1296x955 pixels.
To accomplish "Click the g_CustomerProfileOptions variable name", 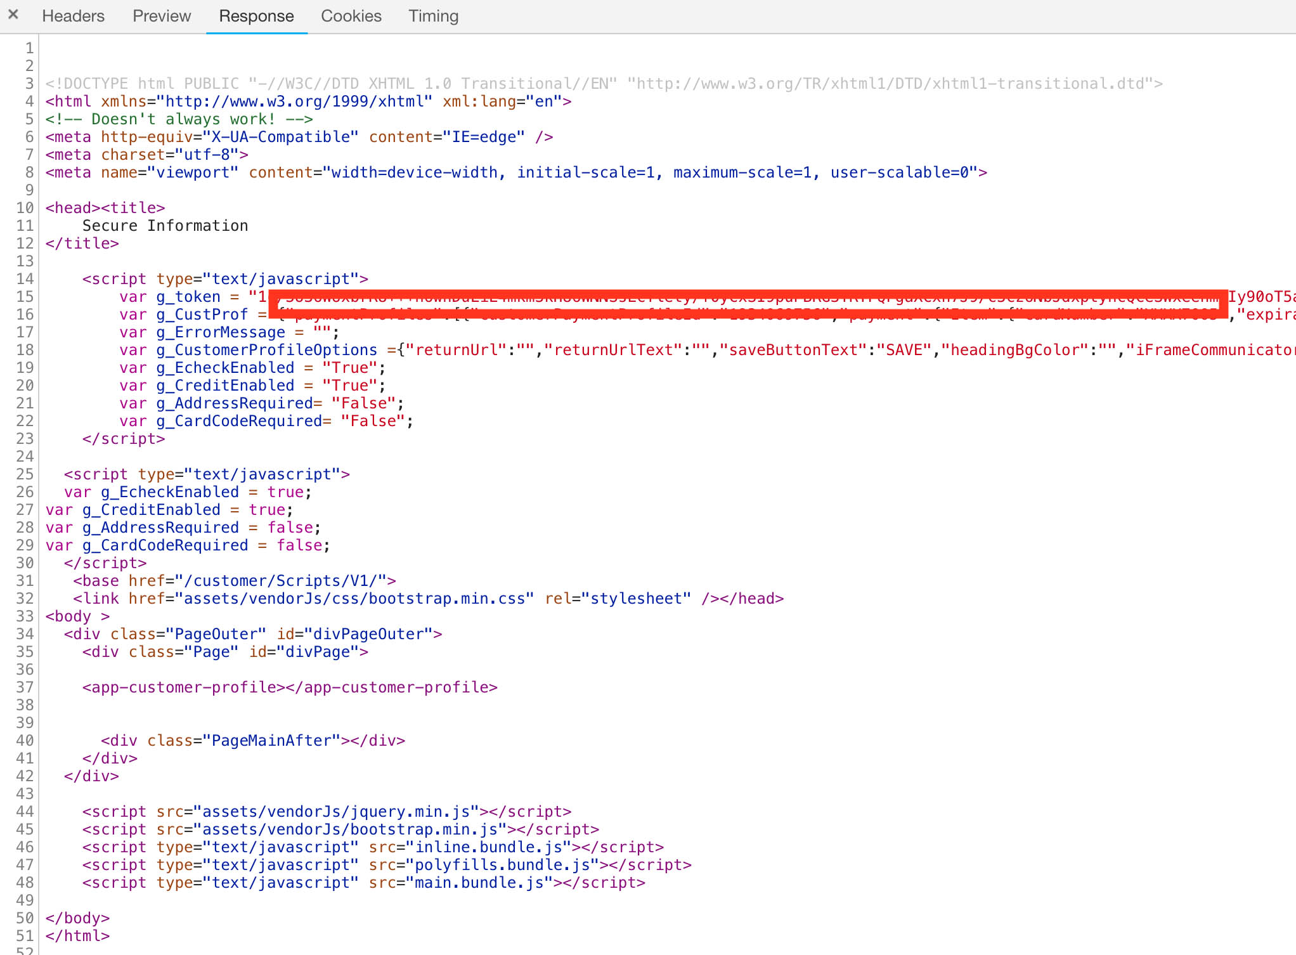I will pos(266,350).
